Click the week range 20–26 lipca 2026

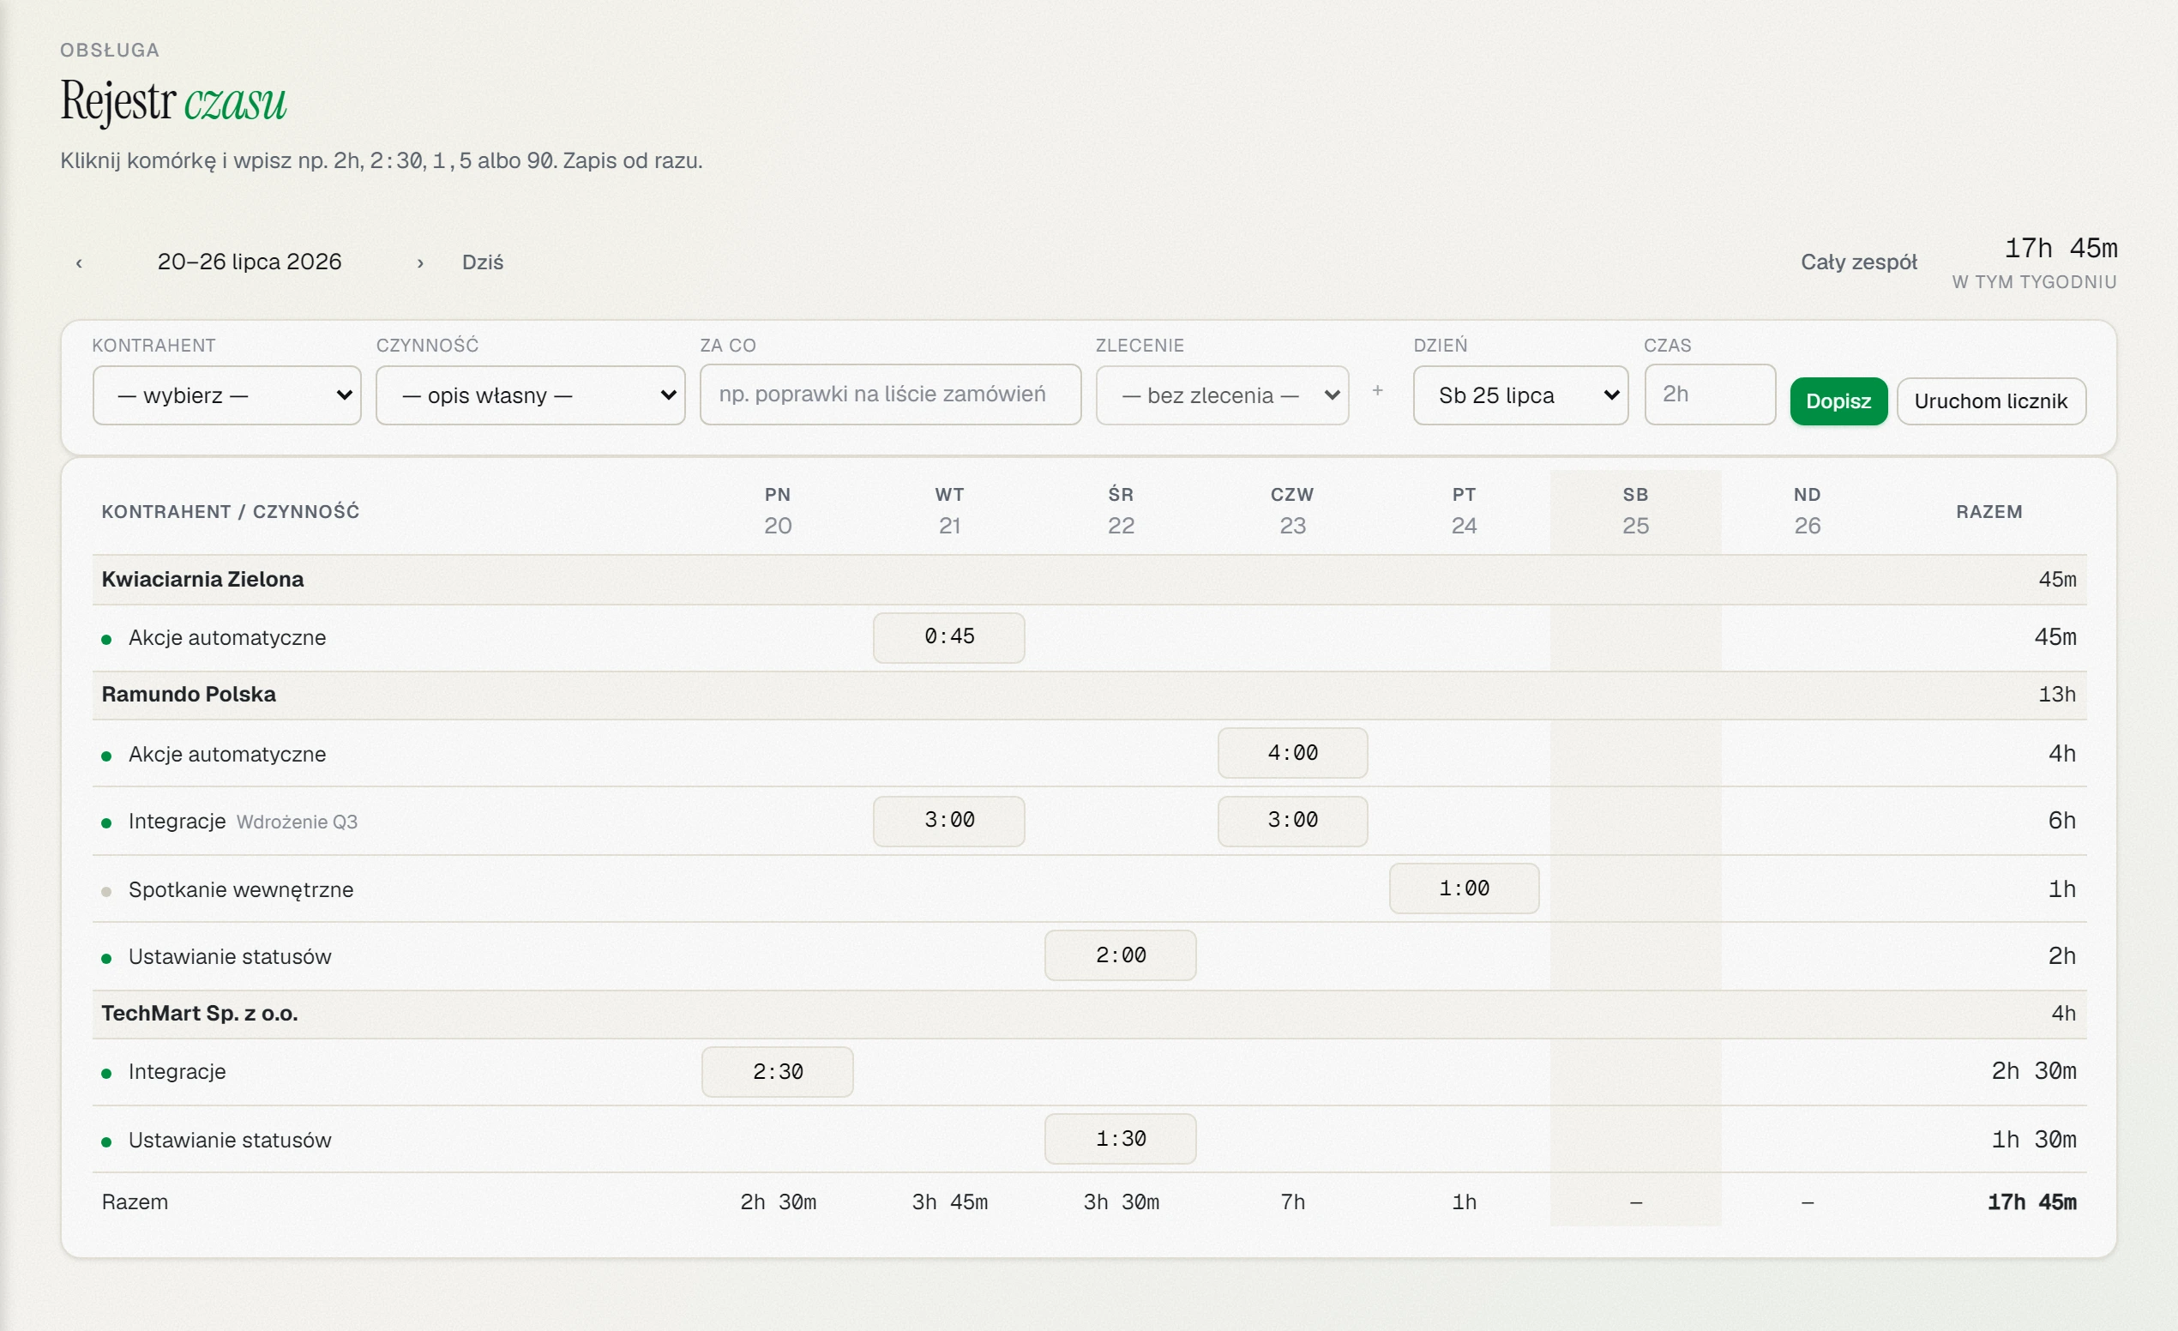250,262
